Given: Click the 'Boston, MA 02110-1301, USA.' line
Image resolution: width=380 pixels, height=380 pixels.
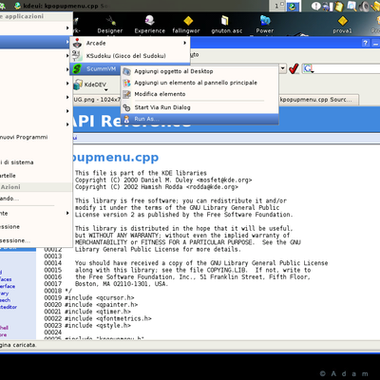Looking at the screenshot, I should (122, 284).
